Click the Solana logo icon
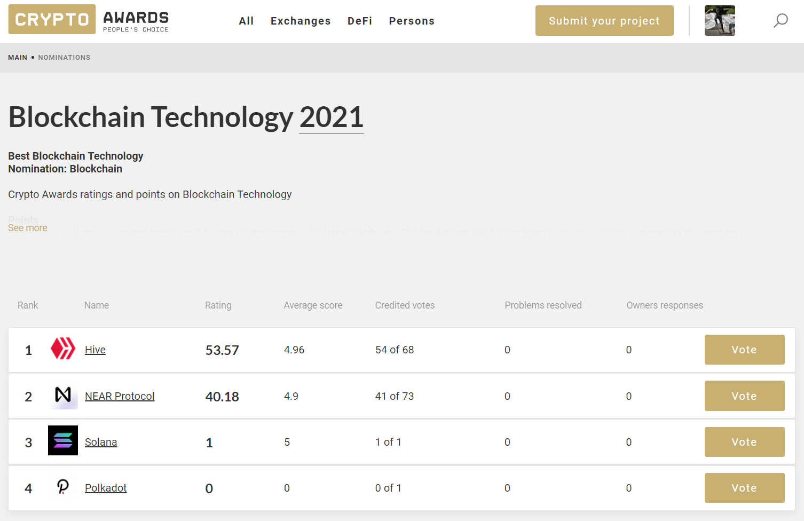Image resolution: width=804 pixels, height=521 pixels. (x=63, y=440)
